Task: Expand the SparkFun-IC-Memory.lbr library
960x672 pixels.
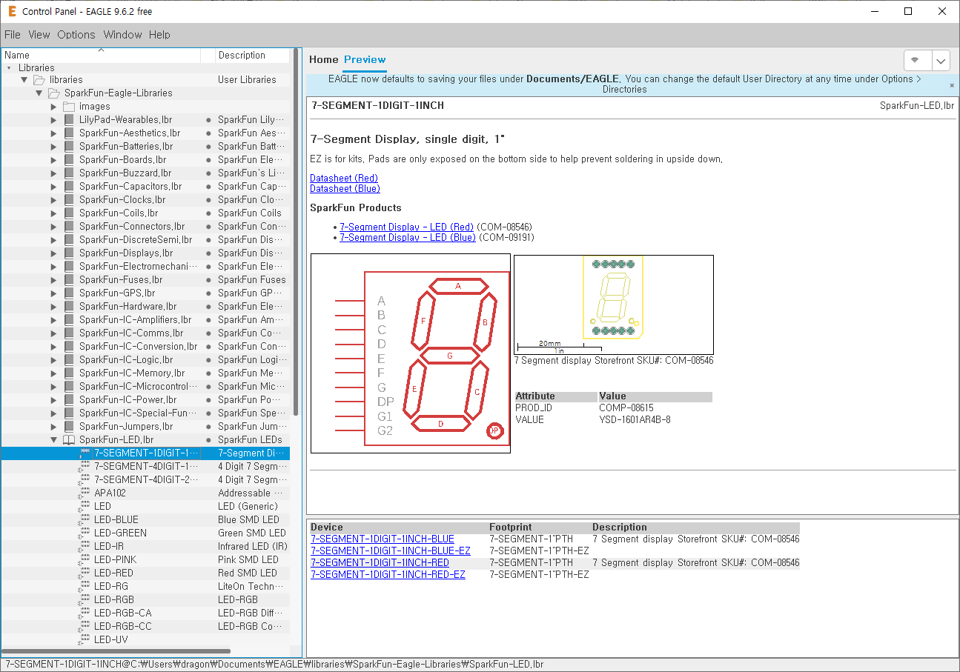Action: (x=53, y=373)
